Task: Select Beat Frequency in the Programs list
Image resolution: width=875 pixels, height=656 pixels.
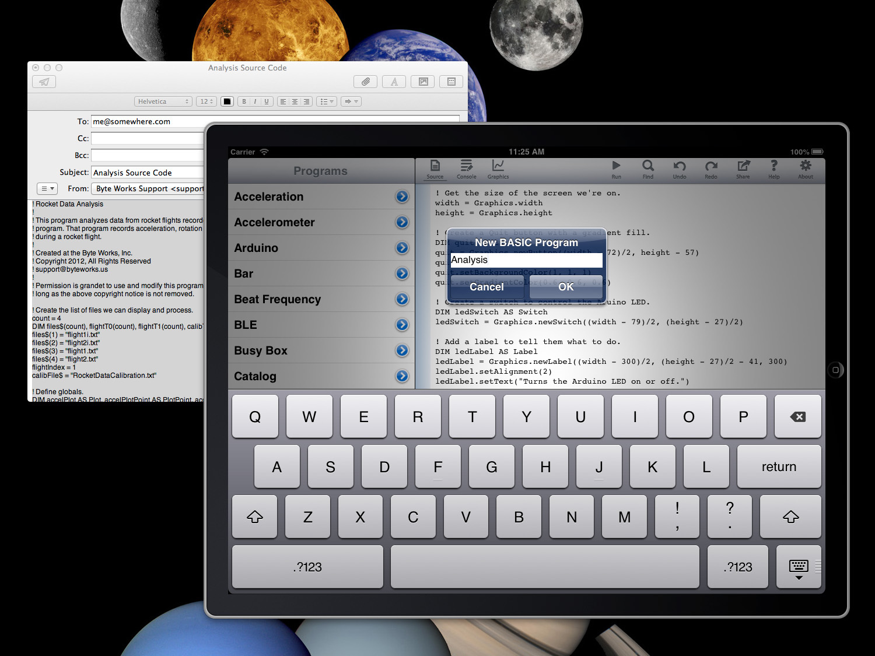Action: (x=321, y=299)
